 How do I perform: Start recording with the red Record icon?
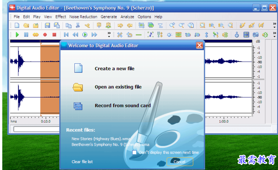(45, 35)
